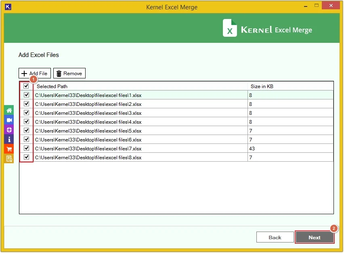Uncheck the checkbox for 2.xlsx

[26, 103]
